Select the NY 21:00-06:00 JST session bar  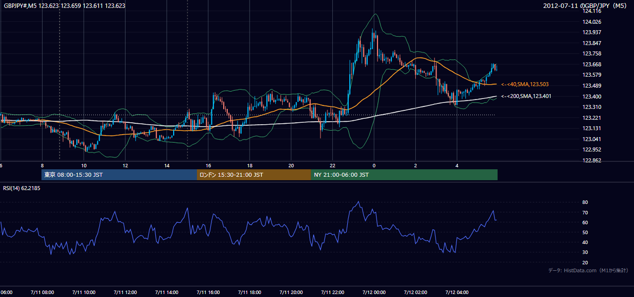coord(404,175)
